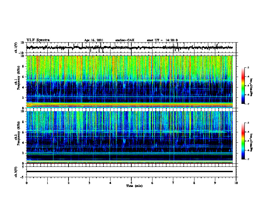Click the time axis tick label "7"

point(173,183)
